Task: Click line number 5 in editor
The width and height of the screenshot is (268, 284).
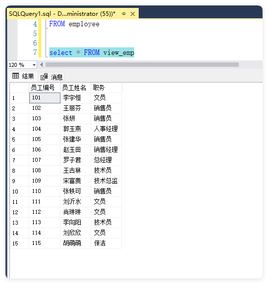Action: (35, 34)
